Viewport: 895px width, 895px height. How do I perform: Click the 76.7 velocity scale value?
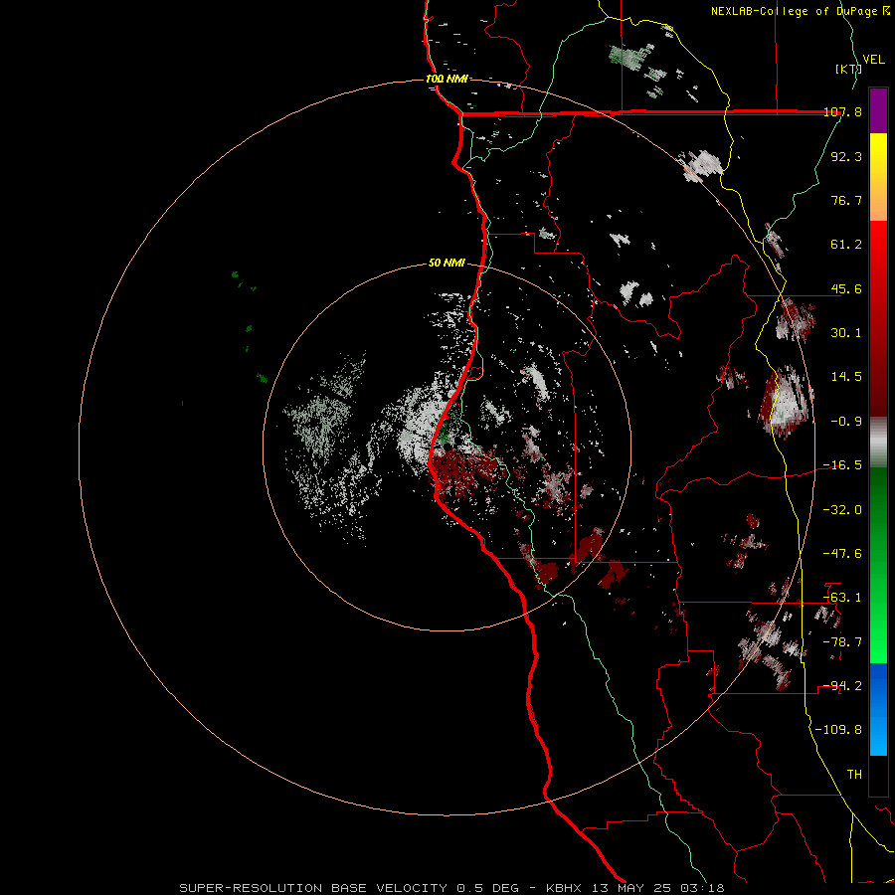[x=846, y=200]
